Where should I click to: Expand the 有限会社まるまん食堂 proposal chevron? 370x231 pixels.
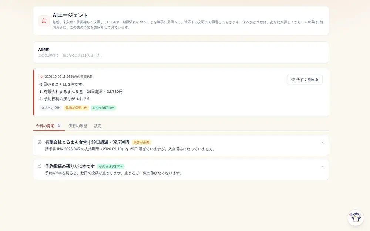click(322, 142)
